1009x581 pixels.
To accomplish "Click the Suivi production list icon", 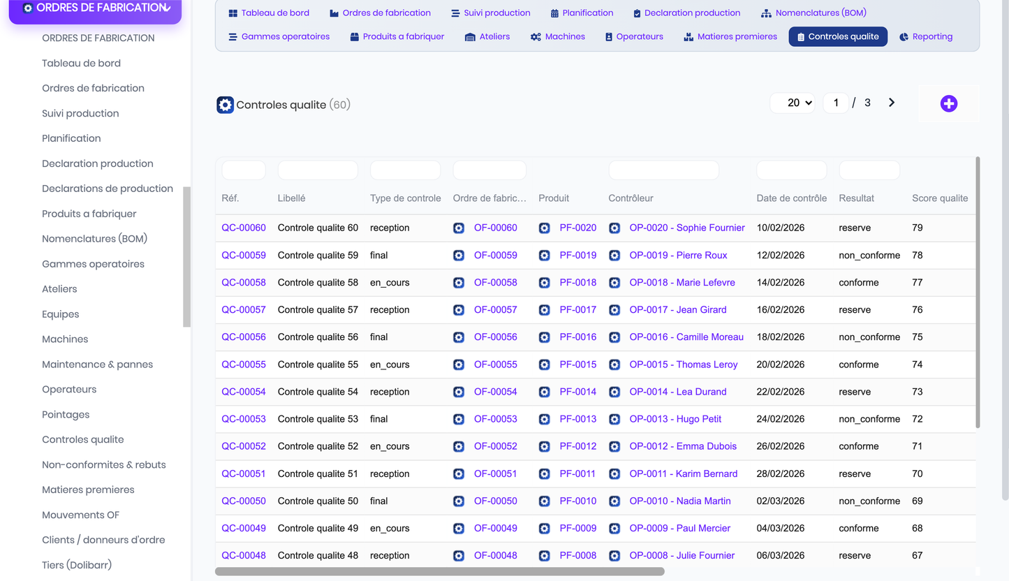I will 455,13.
